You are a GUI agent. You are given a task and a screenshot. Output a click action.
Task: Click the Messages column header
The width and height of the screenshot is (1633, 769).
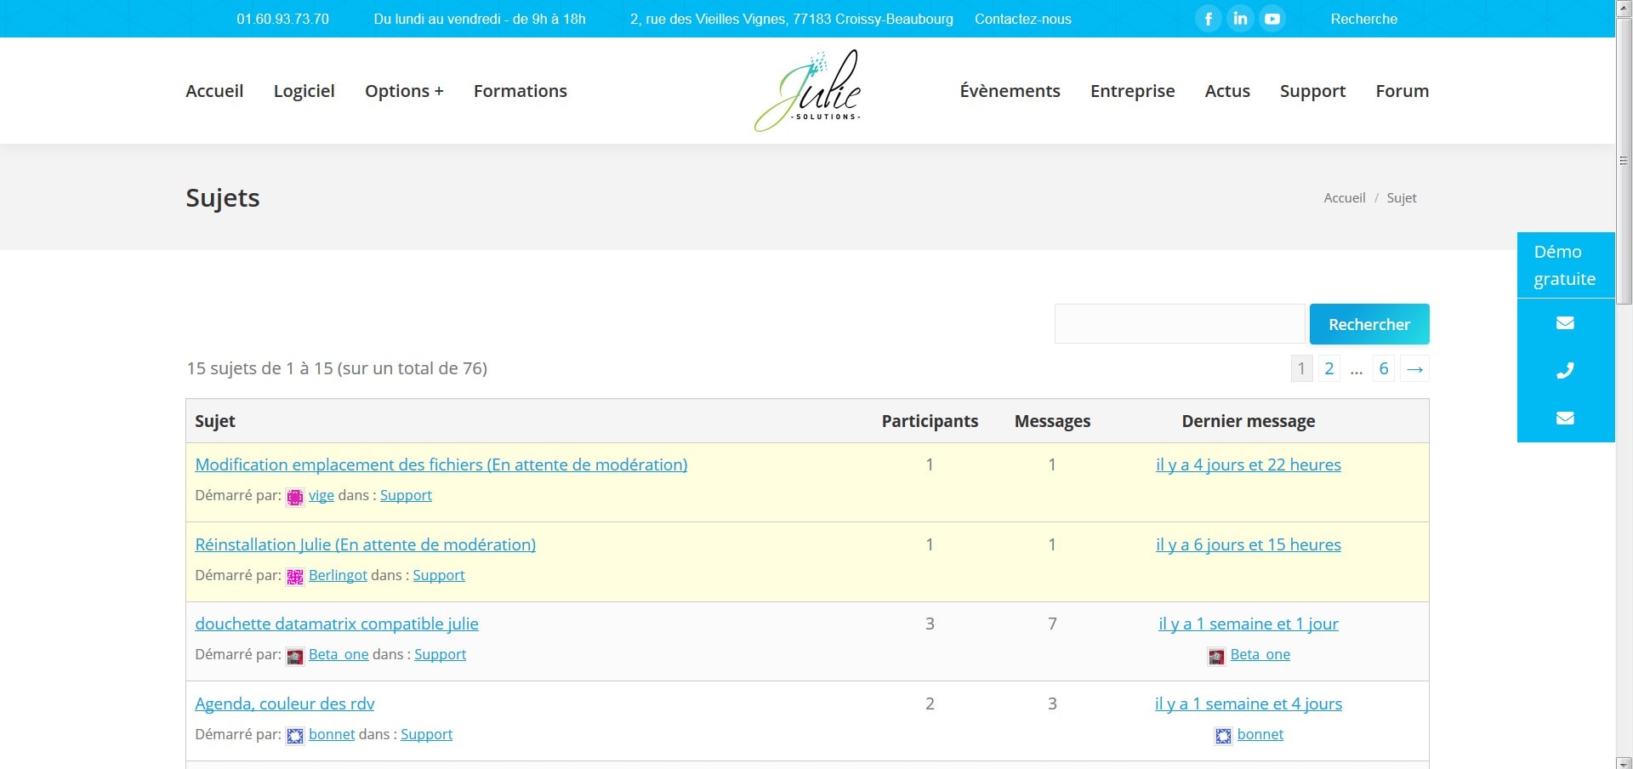(1052, 421)
